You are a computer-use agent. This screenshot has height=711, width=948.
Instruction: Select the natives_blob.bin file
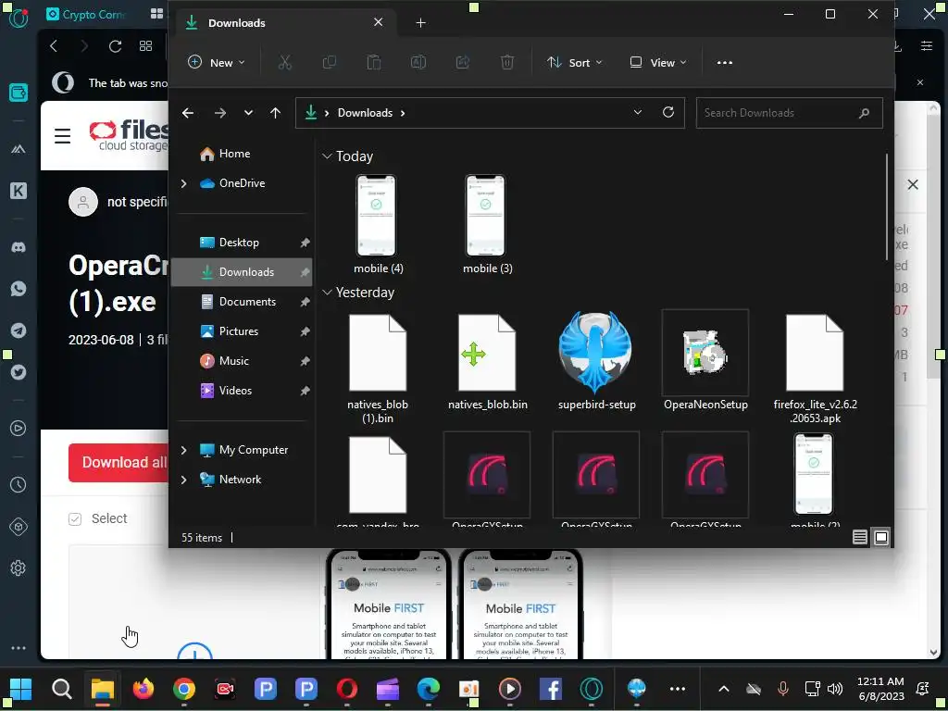[487, 361]
